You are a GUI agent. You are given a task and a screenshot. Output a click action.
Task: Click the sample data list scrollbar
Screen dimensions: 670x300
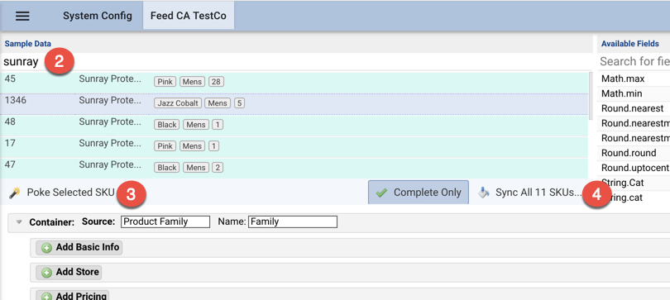(591, 96)
